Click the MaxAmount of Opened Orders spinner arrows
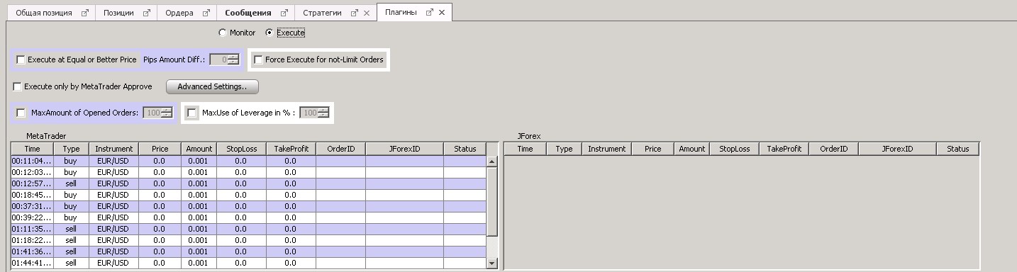1017x272 pixels. coord(167,113)
